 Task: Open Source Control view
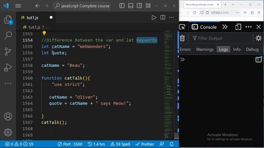point(8,51)
